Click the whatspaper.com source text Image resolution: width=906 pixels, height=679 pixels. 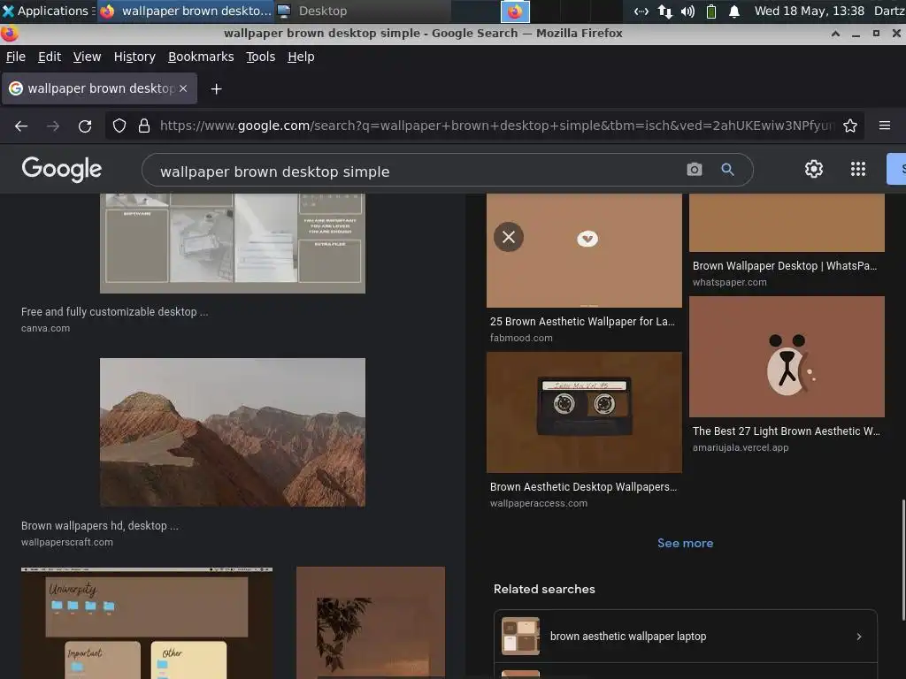click(x=729, y=282)
